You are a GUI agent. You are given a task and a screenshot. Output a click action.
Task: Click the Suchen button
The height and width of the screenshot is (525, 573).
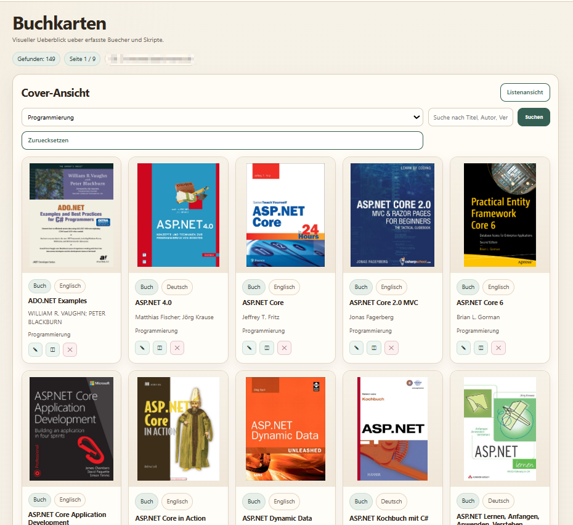tap(534, 117)
